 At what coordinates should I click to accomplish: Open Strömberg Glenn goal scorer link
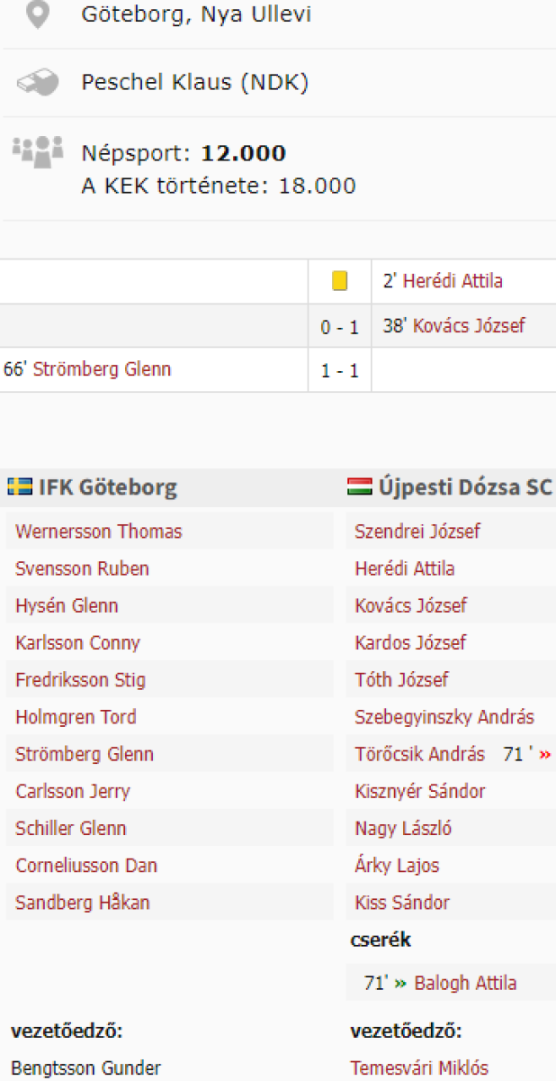tap(102, 369)
